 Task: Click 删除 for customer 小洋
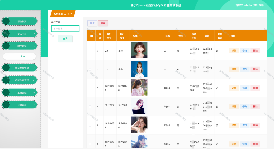pyautogui.click(x=256, y=50)
